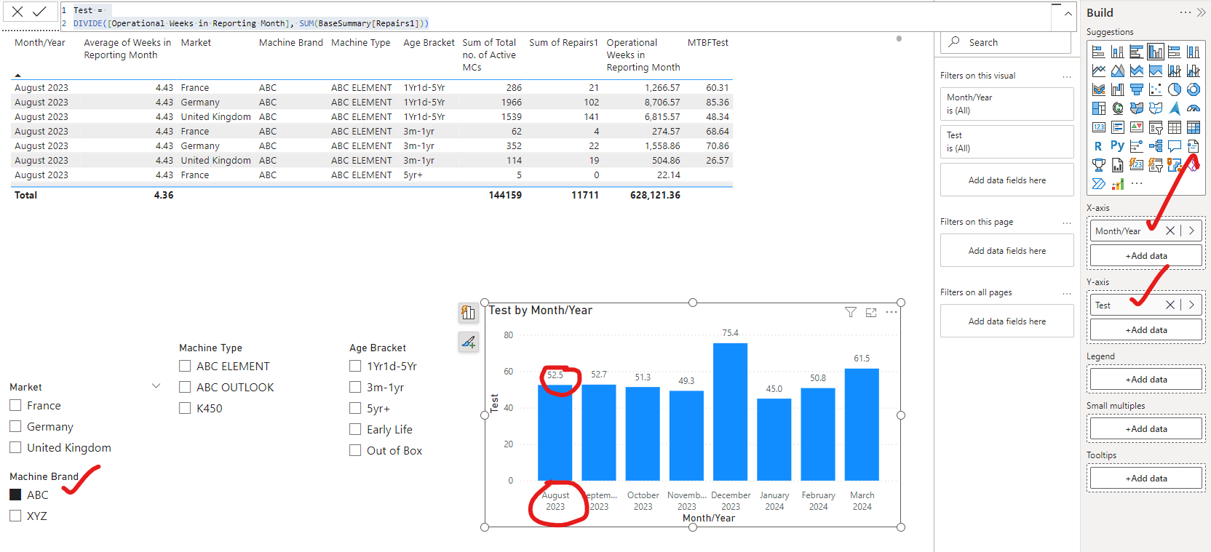Expand the formula bar with the chevron
Viewport: 1211px width, 552px height.
click(x=1068, y=14)
